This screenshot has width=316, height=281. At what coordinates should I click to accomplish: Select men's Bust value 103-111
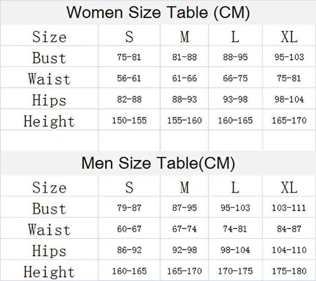[x=289, y=208]
